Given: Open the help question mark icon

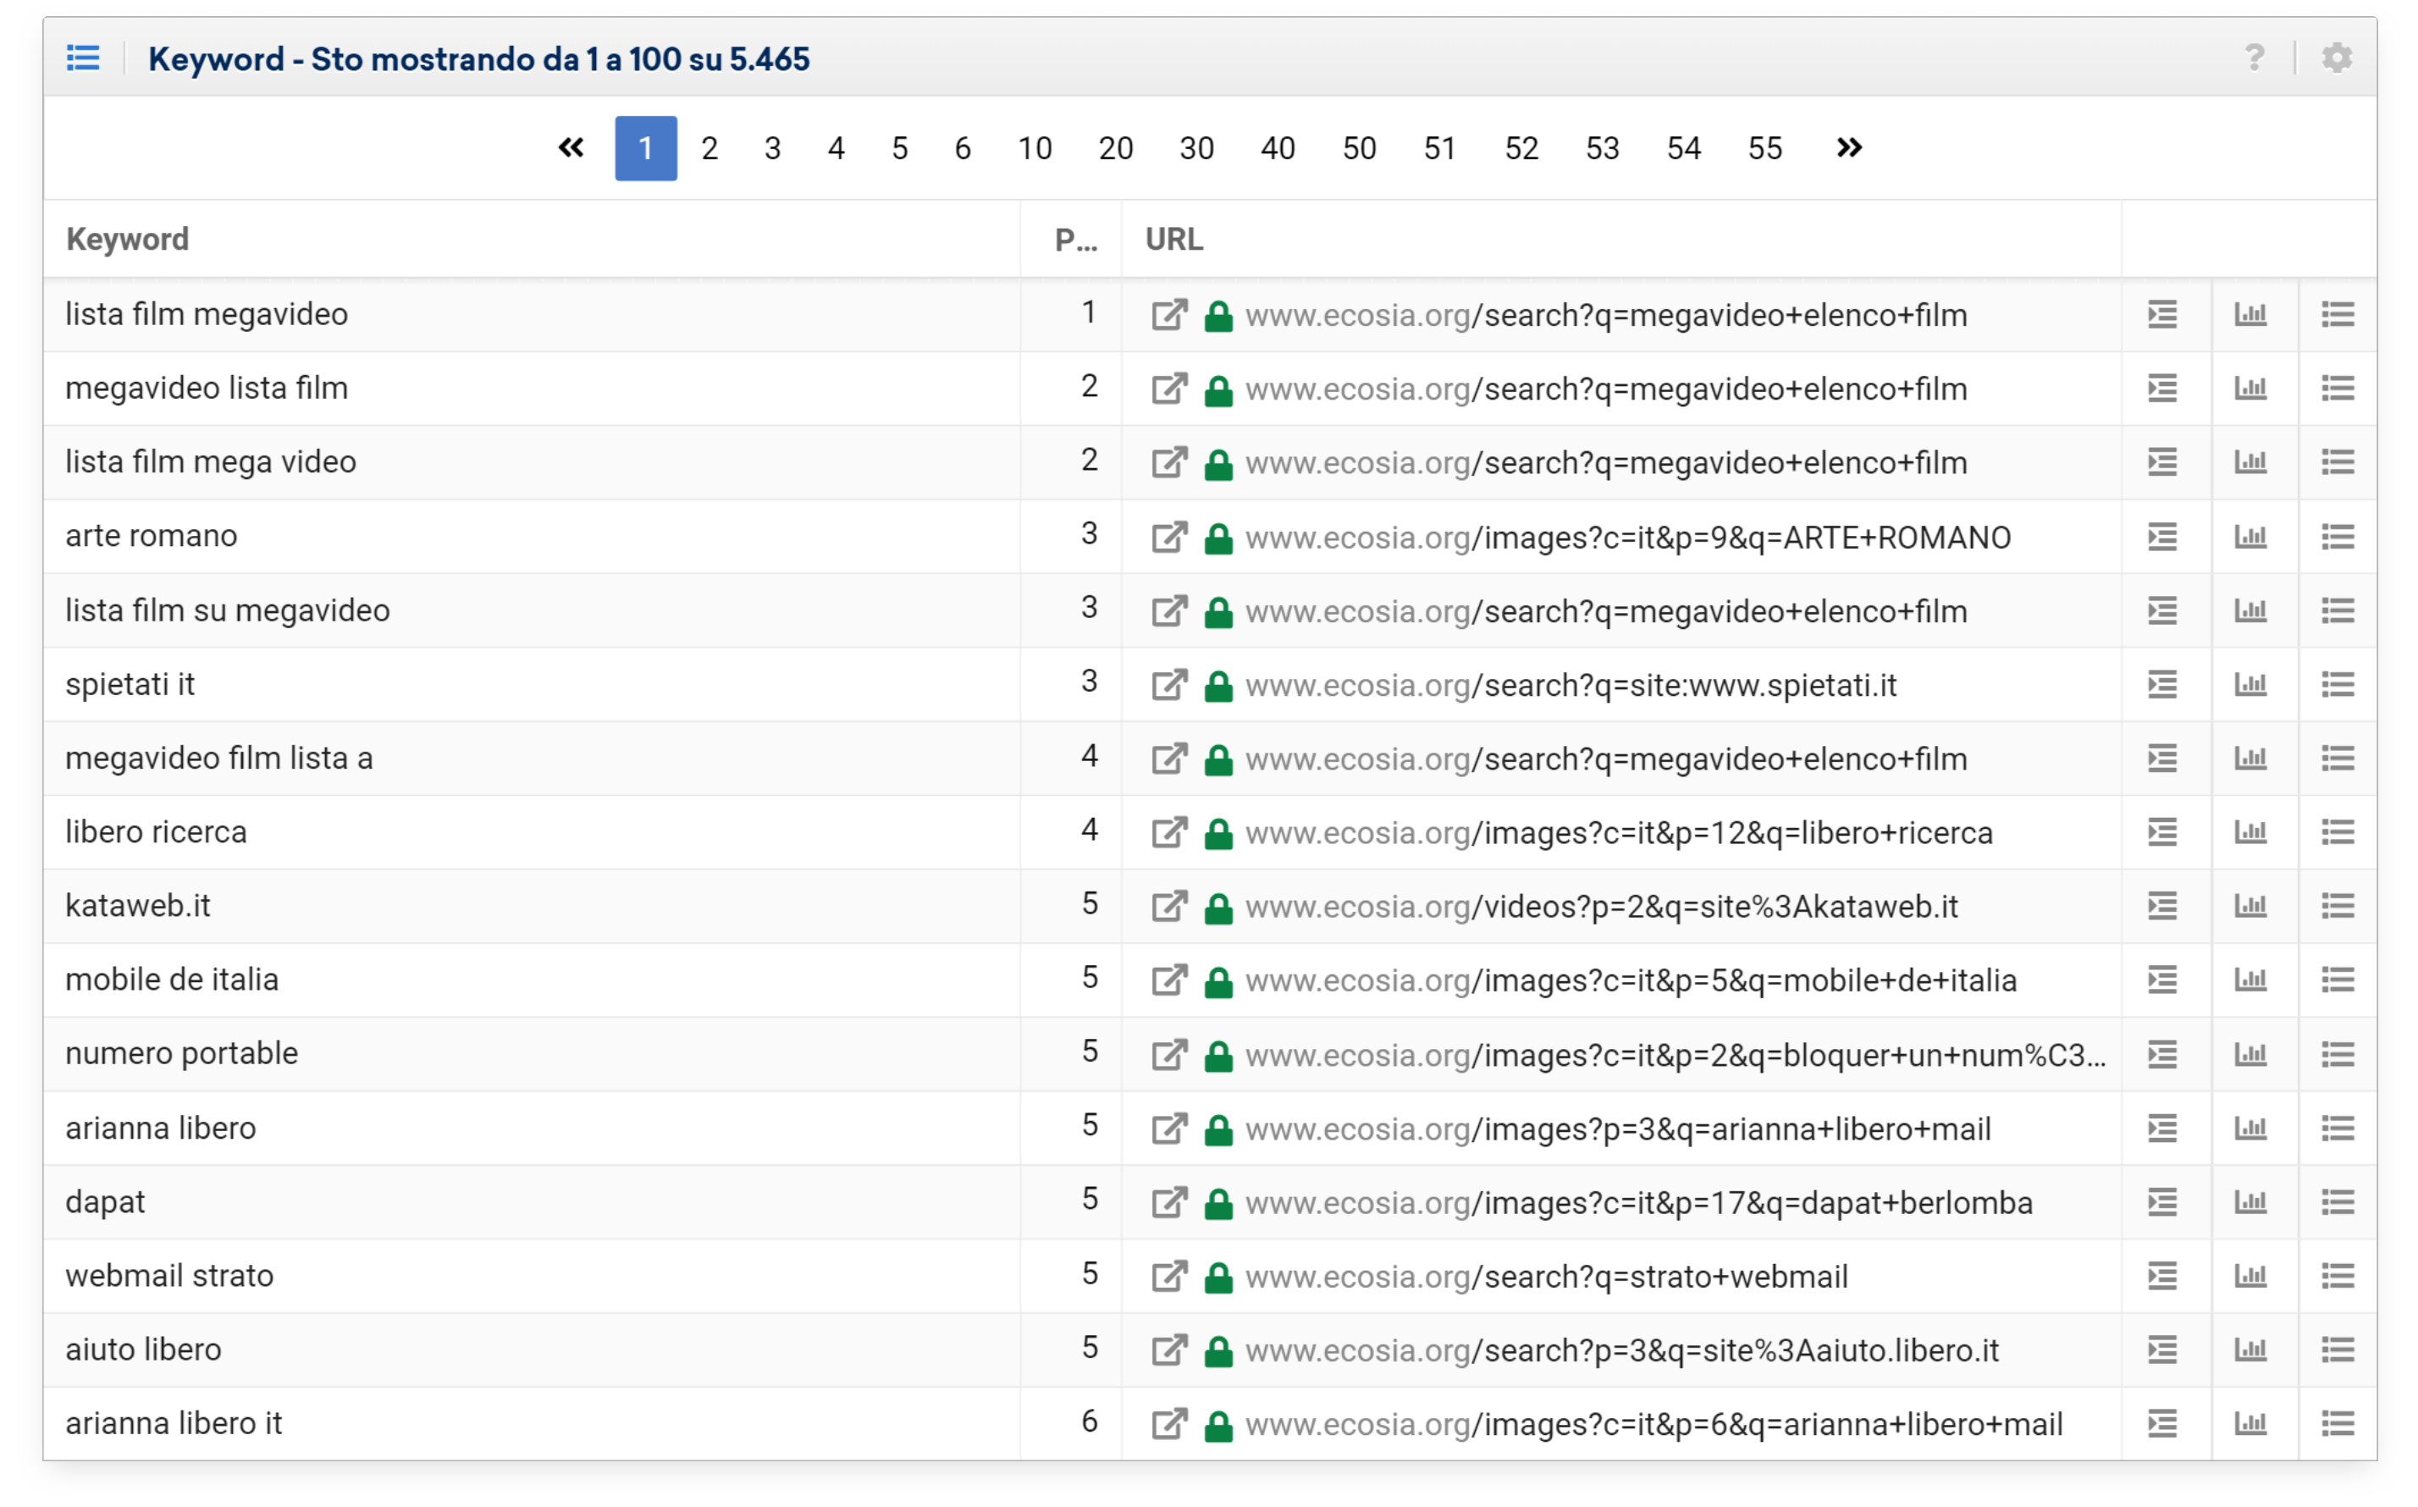Looking at the screenshot, I should [2254, 58].
